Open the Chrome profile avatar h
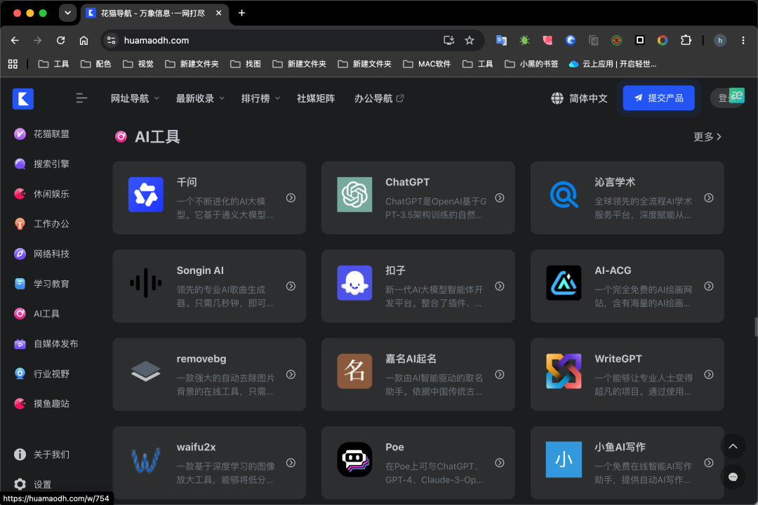The height and width of the screenshot is (505, 758). coord(720,40)
